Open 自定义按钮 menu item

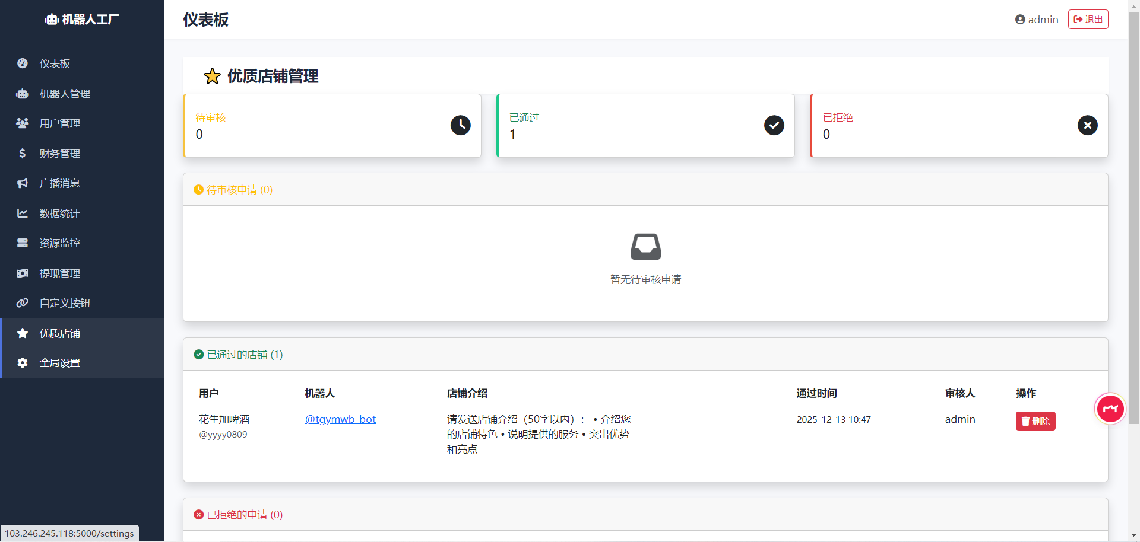(65, 303)
